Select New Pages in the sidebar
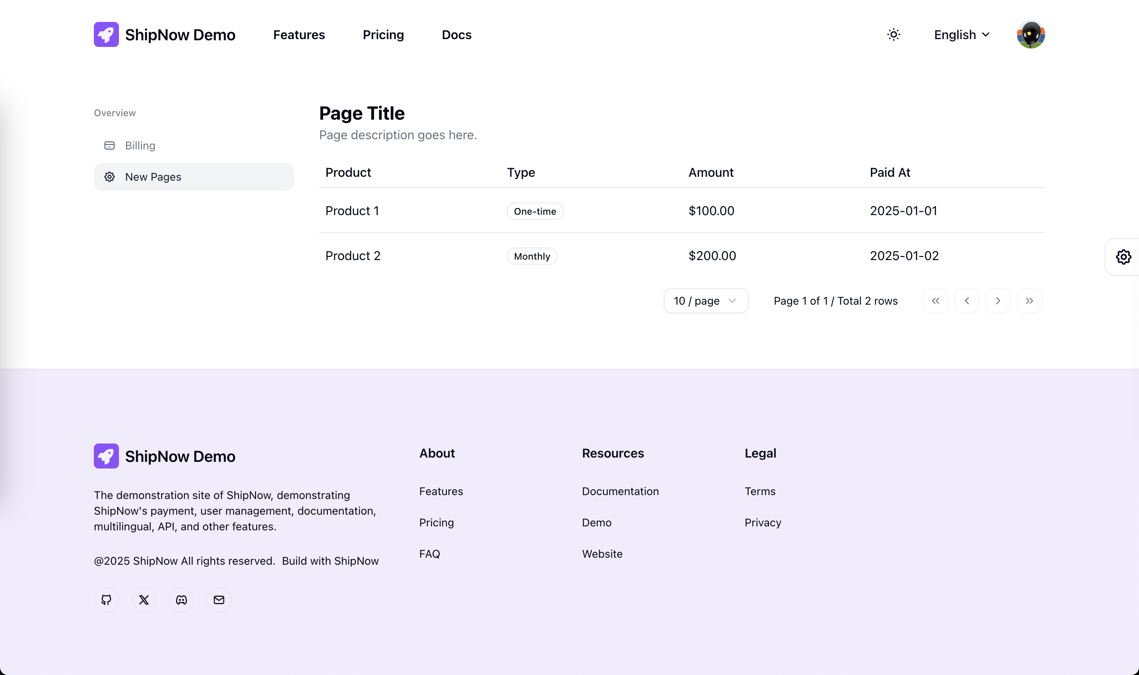 153,177
